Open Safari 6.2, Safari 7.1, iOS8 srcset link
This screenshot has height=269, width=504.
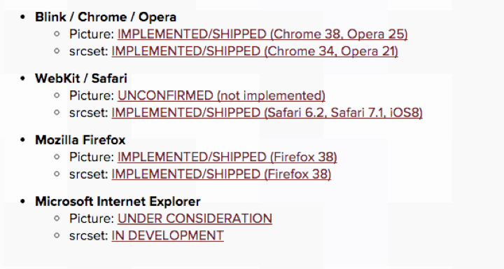click(x=267, y=113)
